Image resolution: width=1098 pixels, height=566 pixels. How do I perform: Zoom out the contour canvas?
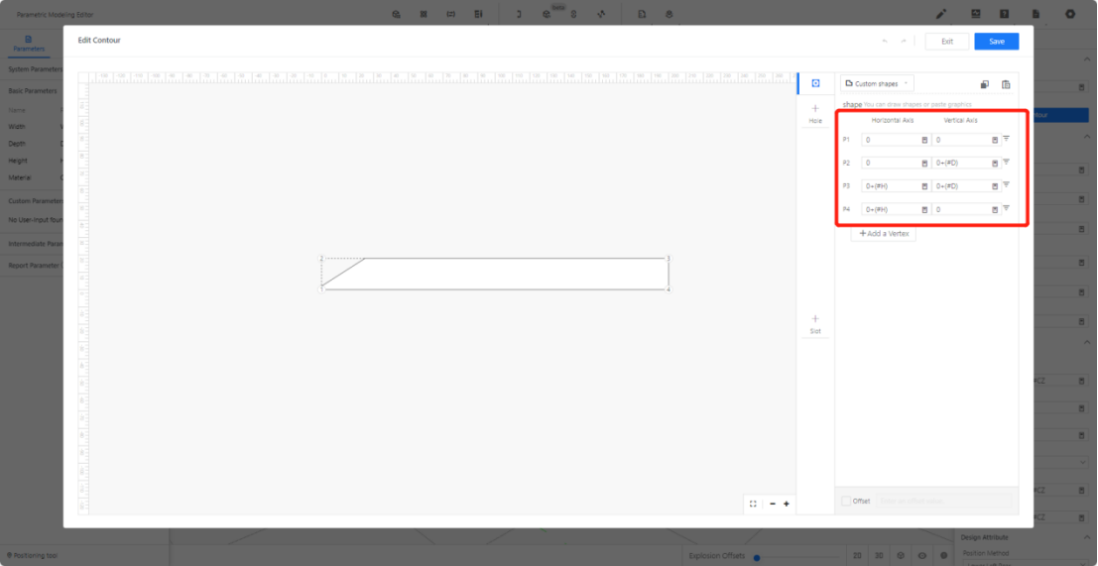(x=773, y=504)
